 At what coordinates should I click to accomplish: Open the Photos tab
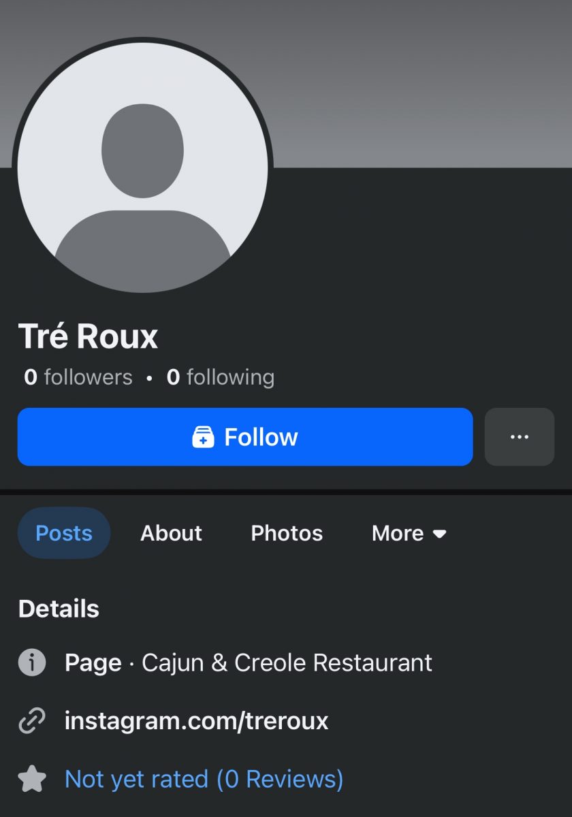(287, 533)
